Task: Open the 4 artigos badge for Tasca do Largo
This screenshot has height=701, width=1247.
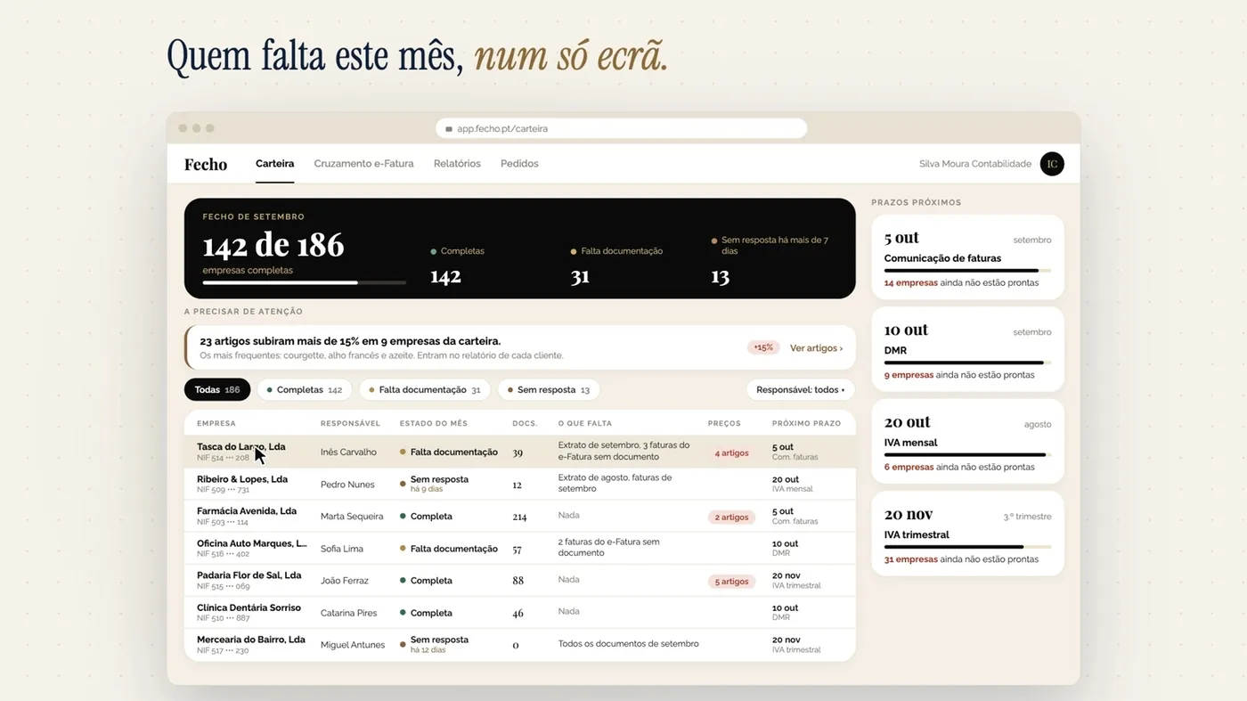Action: coord(731,453)
